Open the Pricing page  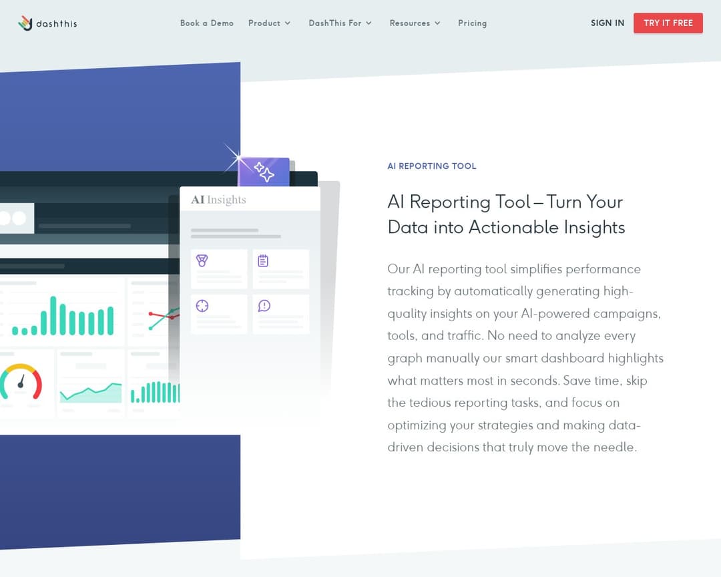[x=472, y=23]
